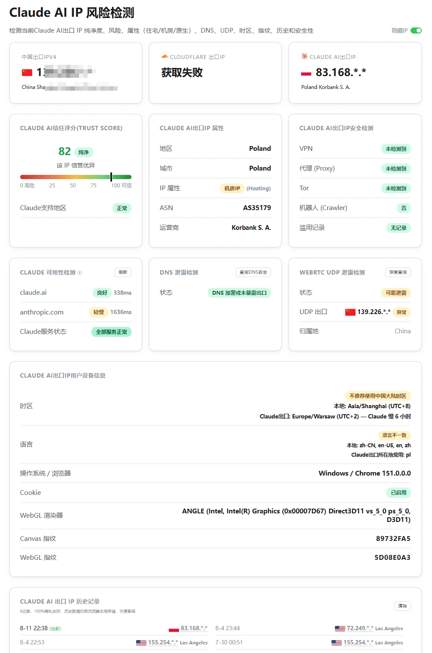Click the info icon next to CLAUDE 可用性检测
This screenshot has height=653, width=432.
[80, 272]
